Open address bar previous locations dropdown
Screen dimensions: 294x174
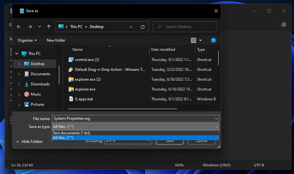(x=131, y=27)
